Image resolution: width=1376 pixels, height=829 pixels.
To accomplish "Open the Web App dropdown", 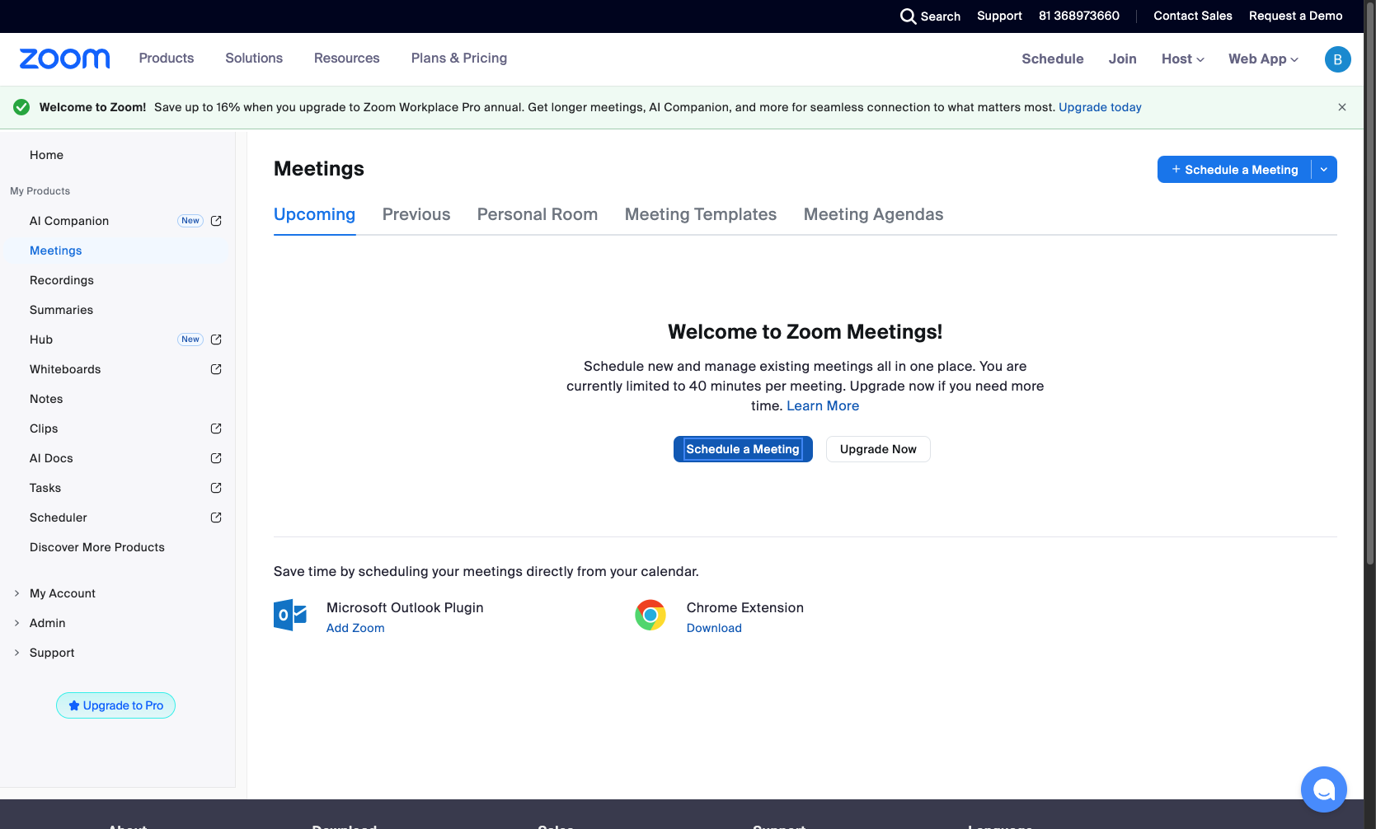I will coord(1263,59).
